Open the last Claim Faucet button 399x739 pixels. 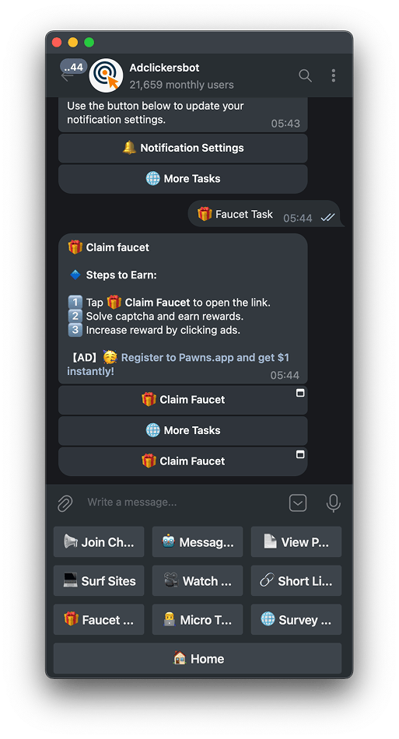click(183, 461)
